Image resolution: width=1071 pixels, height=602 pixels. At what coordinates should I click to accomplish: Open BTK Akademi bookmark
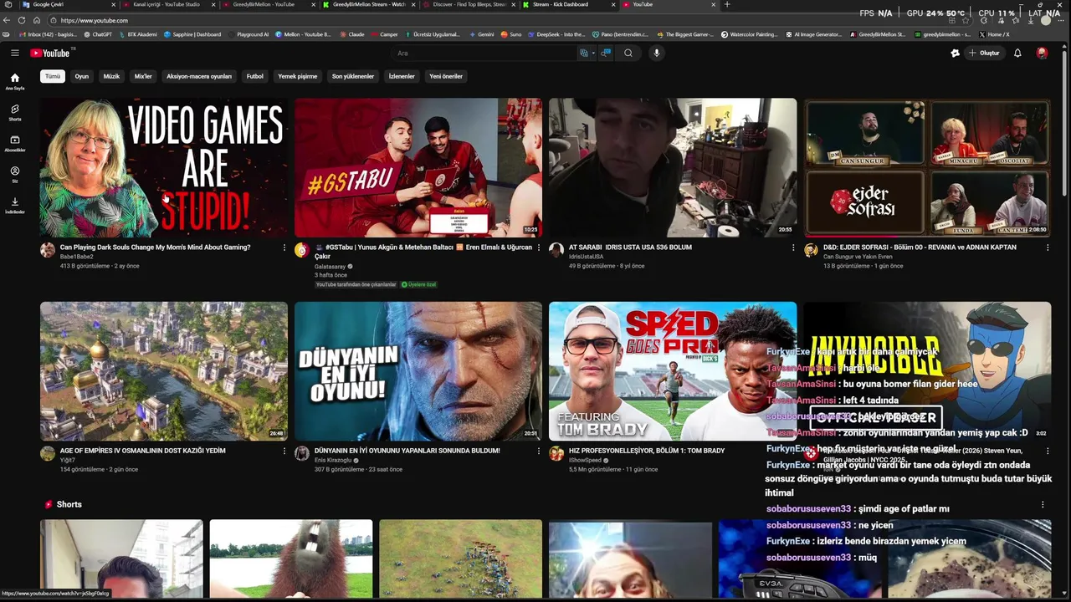[137, 34]
